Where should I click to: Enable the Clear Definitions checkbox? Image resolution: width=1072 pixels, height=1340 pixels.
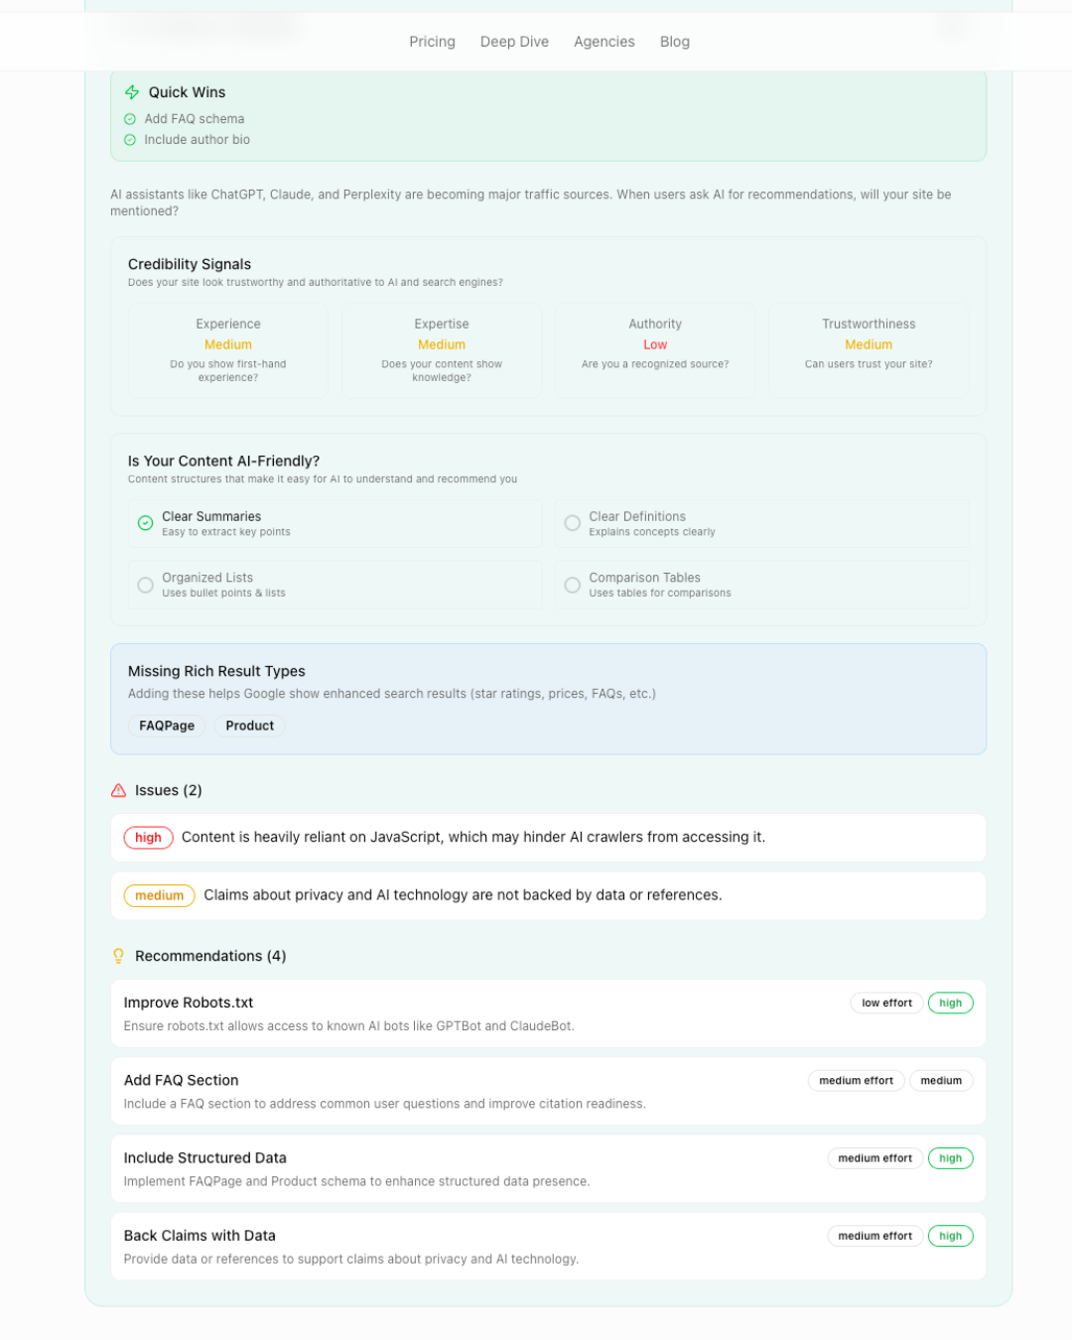click(x=573, y=523)
